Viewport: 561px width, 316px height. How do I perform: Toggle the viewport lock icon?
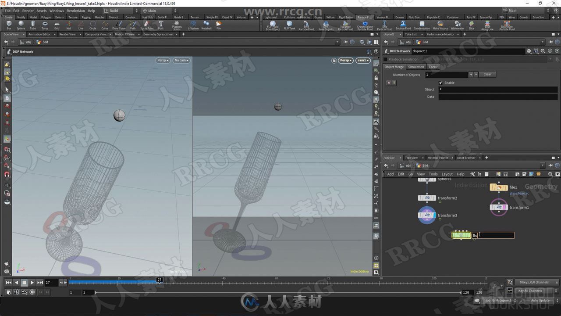tap(334, 61)
